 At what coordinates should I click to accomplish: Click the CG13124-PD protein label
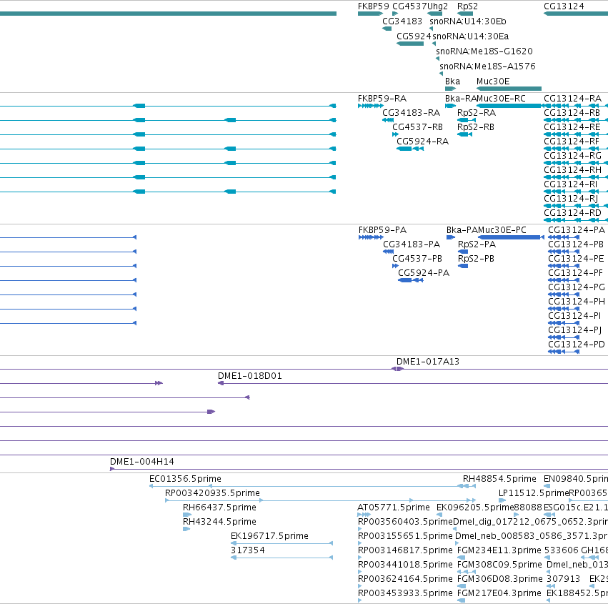click(576, 345)
